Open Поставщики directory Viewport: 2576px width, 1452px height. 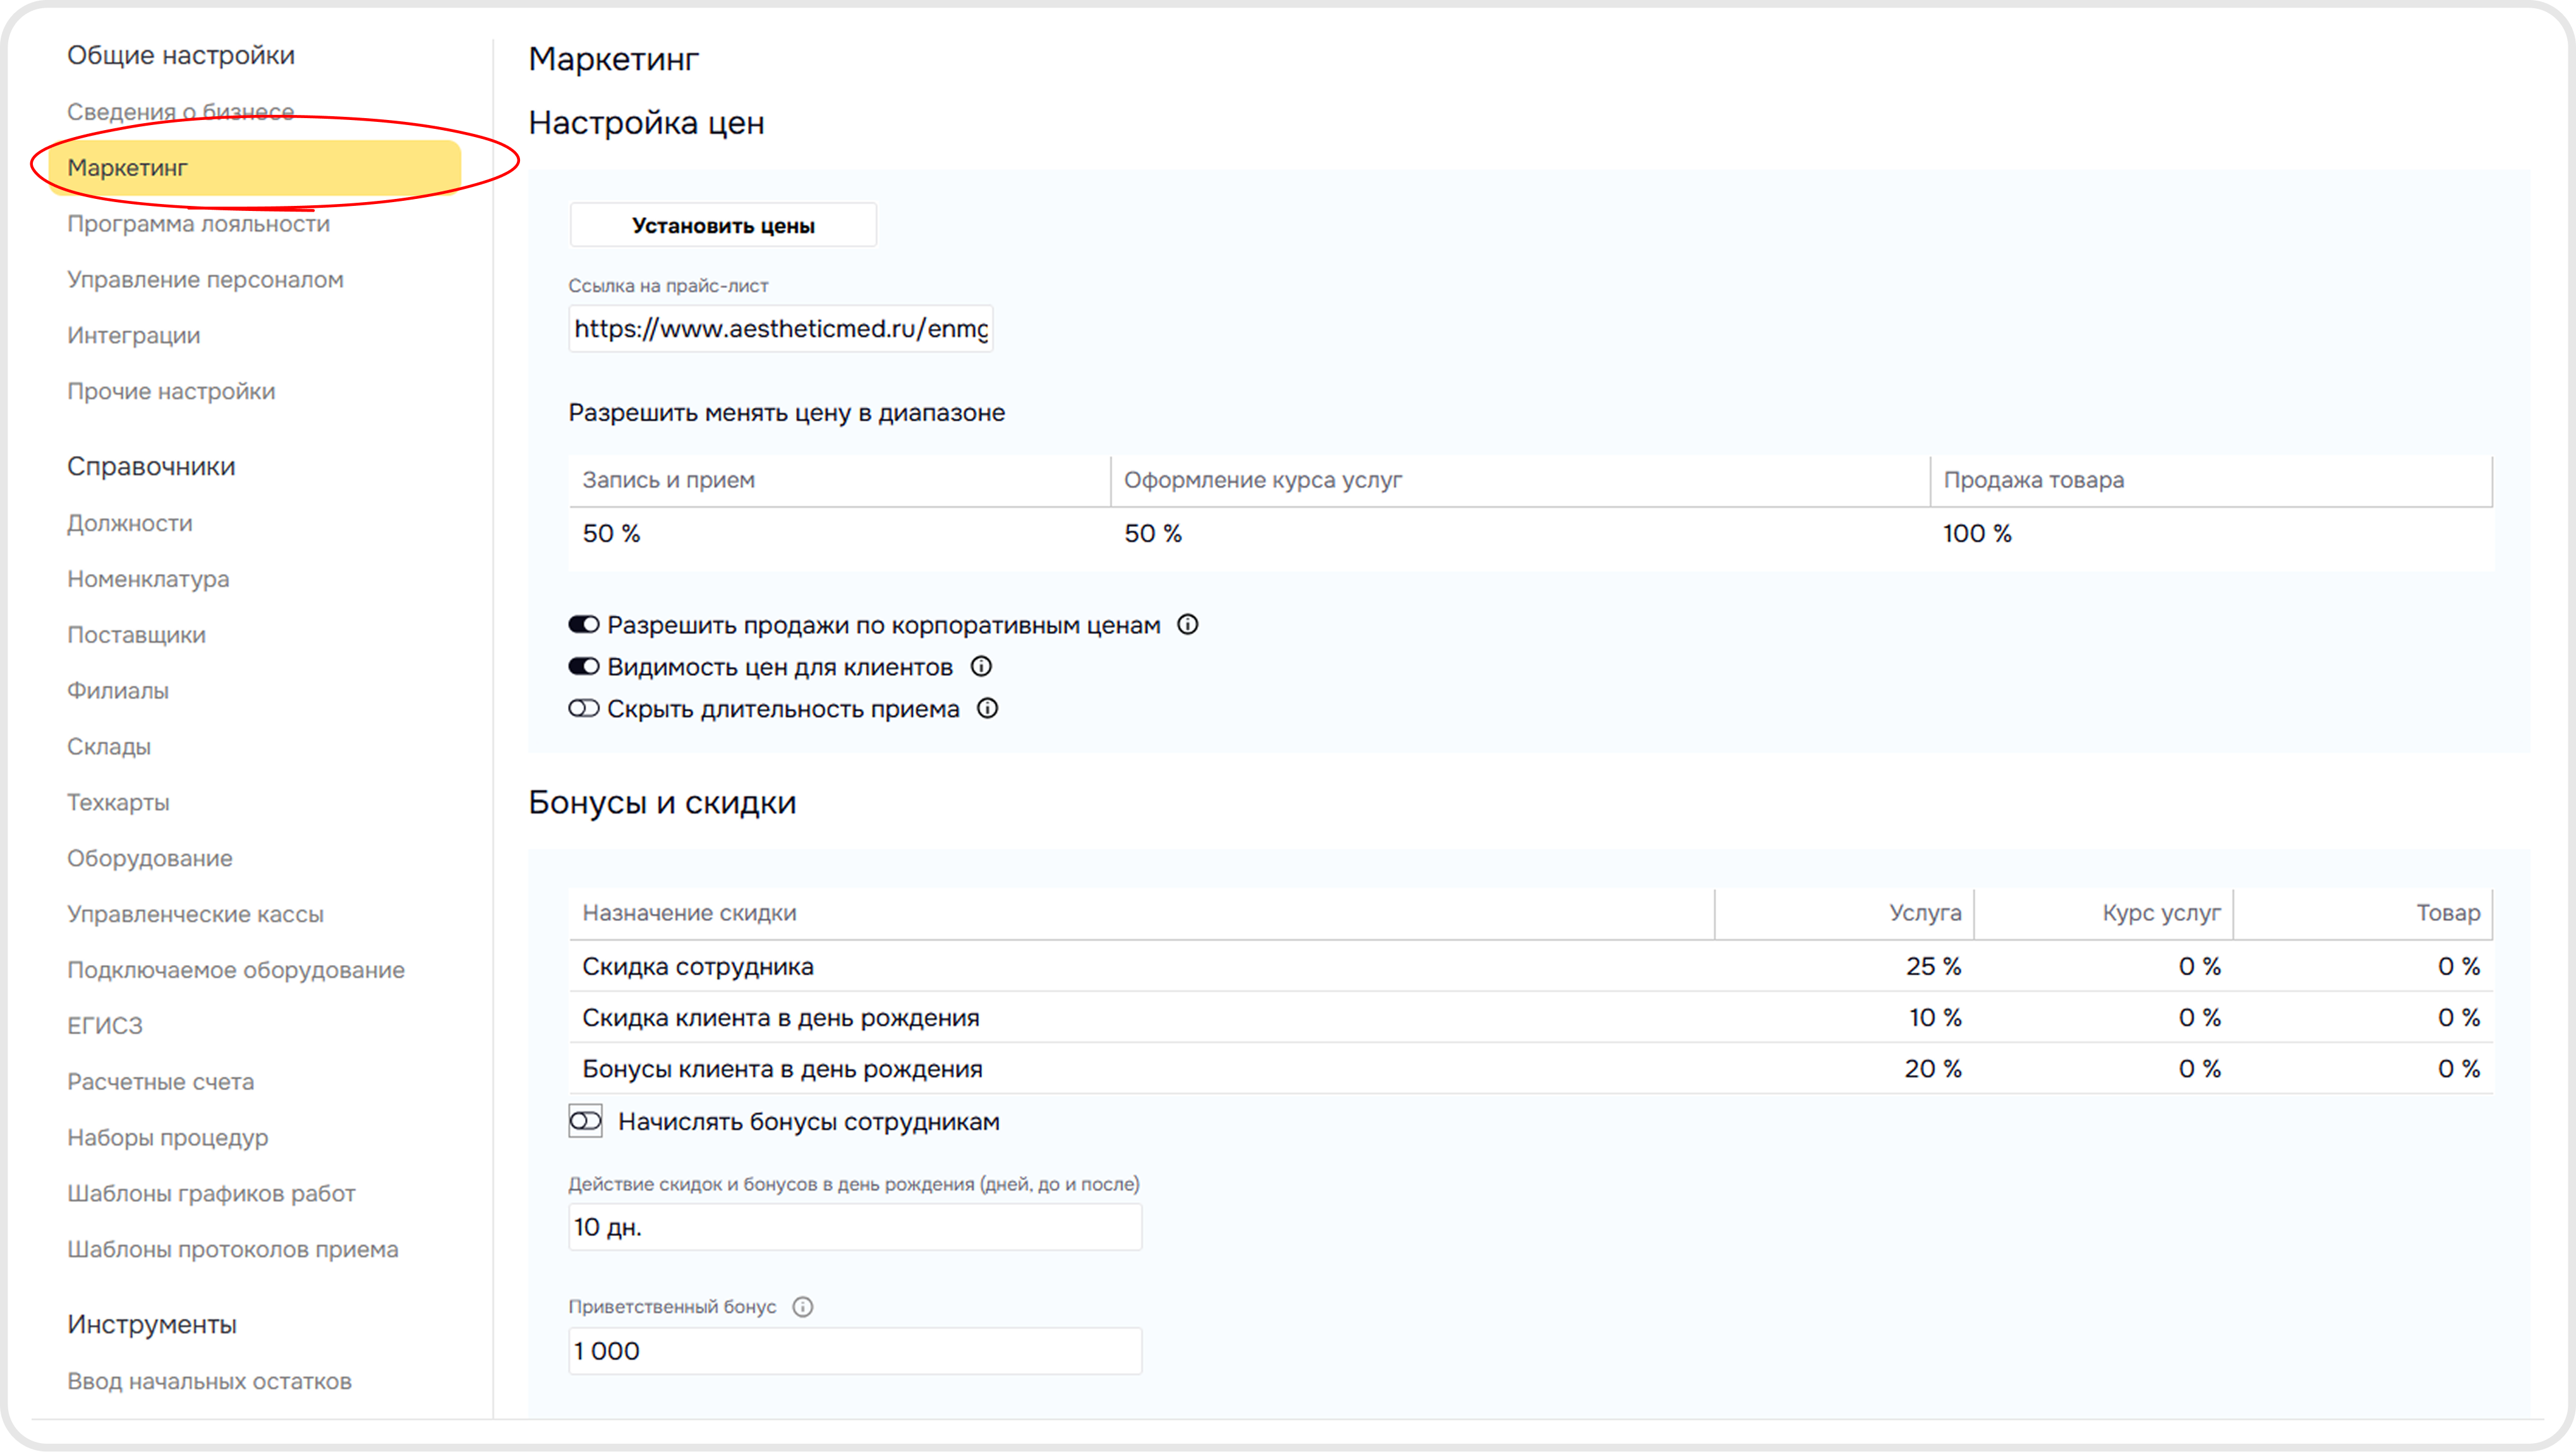point(136,635)
